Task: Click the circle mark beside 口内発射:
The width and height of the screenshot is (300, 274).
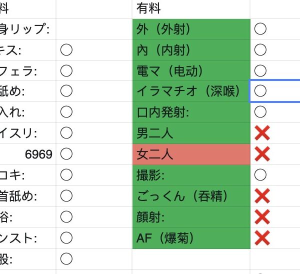Action: point(260,112)
